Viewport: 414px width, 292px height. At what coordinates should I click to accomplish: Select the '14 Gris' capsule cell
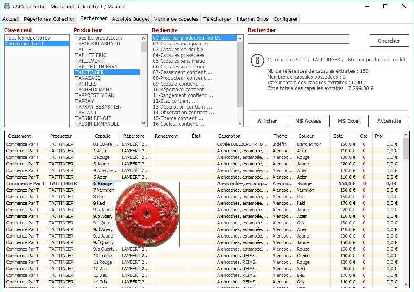(x=106, y=282)
